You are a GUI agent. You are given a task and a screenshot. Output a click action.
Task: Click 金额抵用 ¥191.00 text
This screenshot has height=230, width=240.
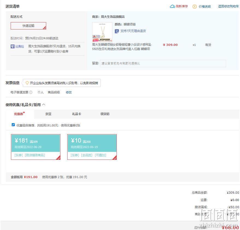(x=24, y=177)
